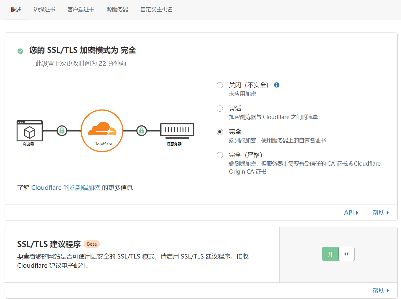The height and width of the screenshot is (299, 401).
Task: Click the 源服务器 label in the diagram
Action: pos(174,144)
